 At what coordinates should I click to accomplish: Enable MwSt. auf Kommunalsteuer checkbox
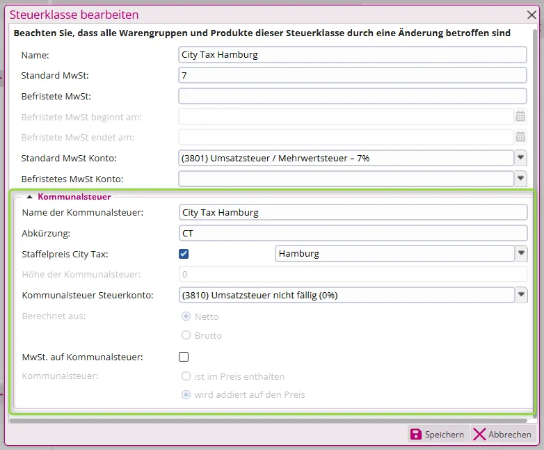184,357
